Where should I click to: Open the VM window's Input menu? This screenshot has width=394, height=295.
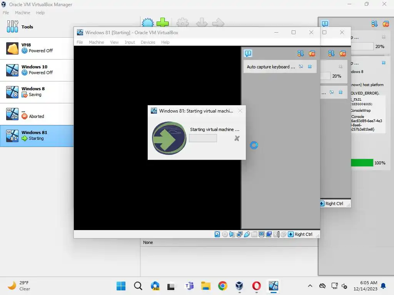pos(130,42)
